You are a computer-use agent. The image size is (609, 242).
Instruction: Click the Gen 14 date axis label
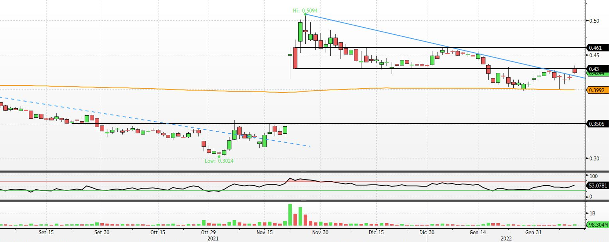[478, 232]
